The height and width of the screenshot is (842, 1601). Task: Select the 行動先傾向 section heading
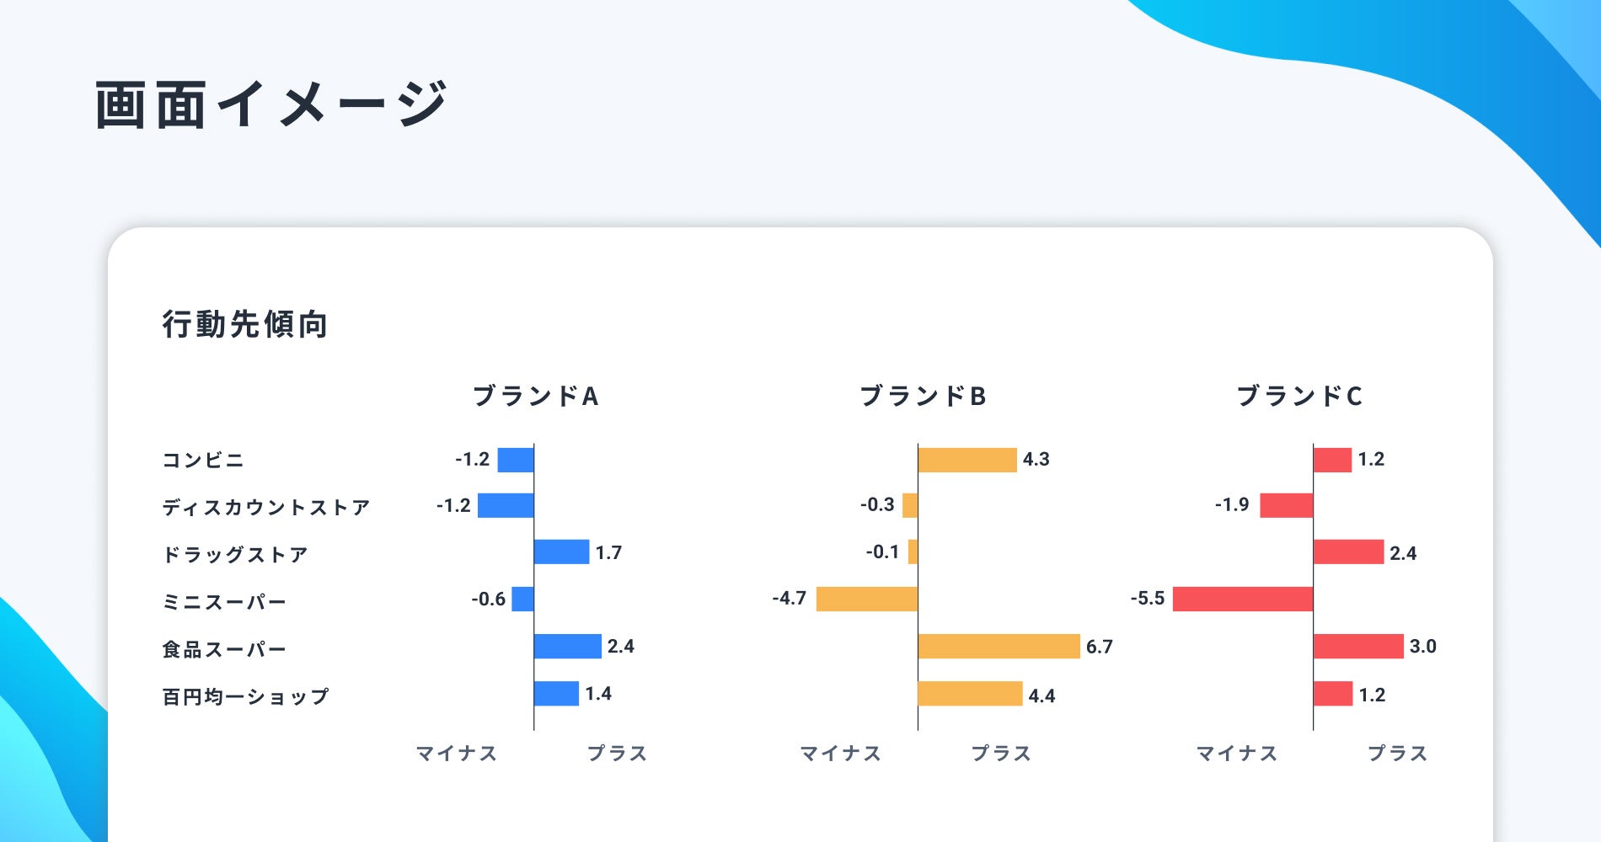pos(245,324)
